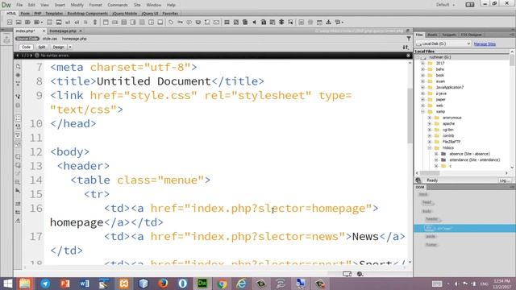This screenshot has width=516, height=290.
Task: Click the Manage Sites link
Action: (x=485, y=43)
